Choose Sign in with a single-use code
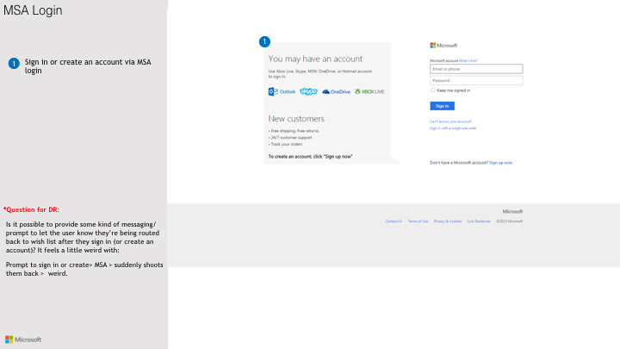 (x=453, y=128)
